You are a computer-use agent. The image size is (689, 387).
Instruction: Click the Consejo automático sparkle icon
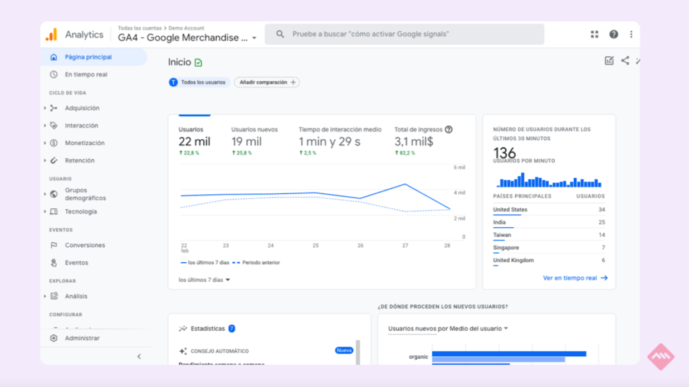click(183, 351)
